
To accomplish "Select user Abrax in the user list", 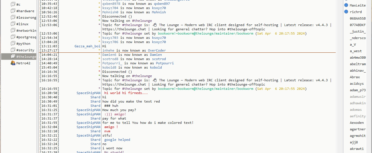I will click(x=355, y=77).
